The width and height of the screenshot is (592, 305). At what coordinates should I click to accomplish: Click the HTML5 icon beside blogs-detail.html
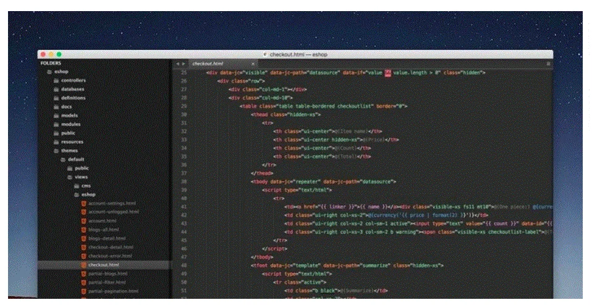[x=84, y=239]
